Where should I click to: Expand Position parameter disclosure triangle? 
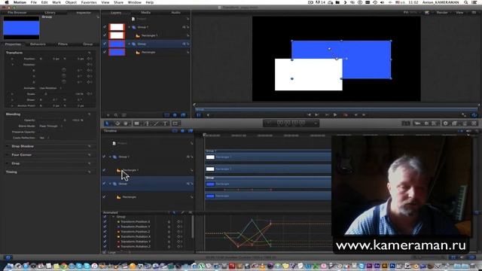(x=12, y=59)
